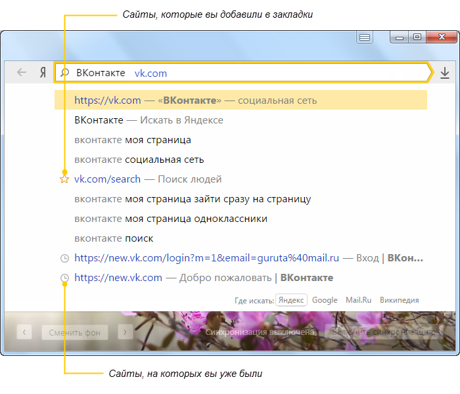Image resolution: width=460 pixels, height=394 pixels.
Task: Click the previous background left chevron
Action: click(x=24, y=332)
